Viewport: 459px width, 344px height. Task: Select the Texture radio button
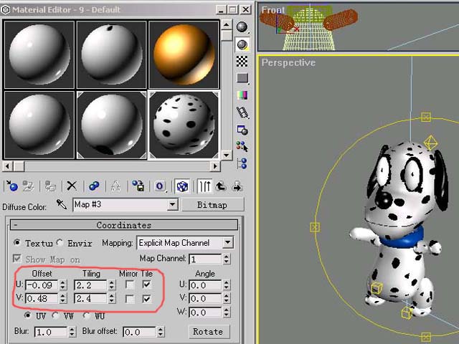click(17, 242)
